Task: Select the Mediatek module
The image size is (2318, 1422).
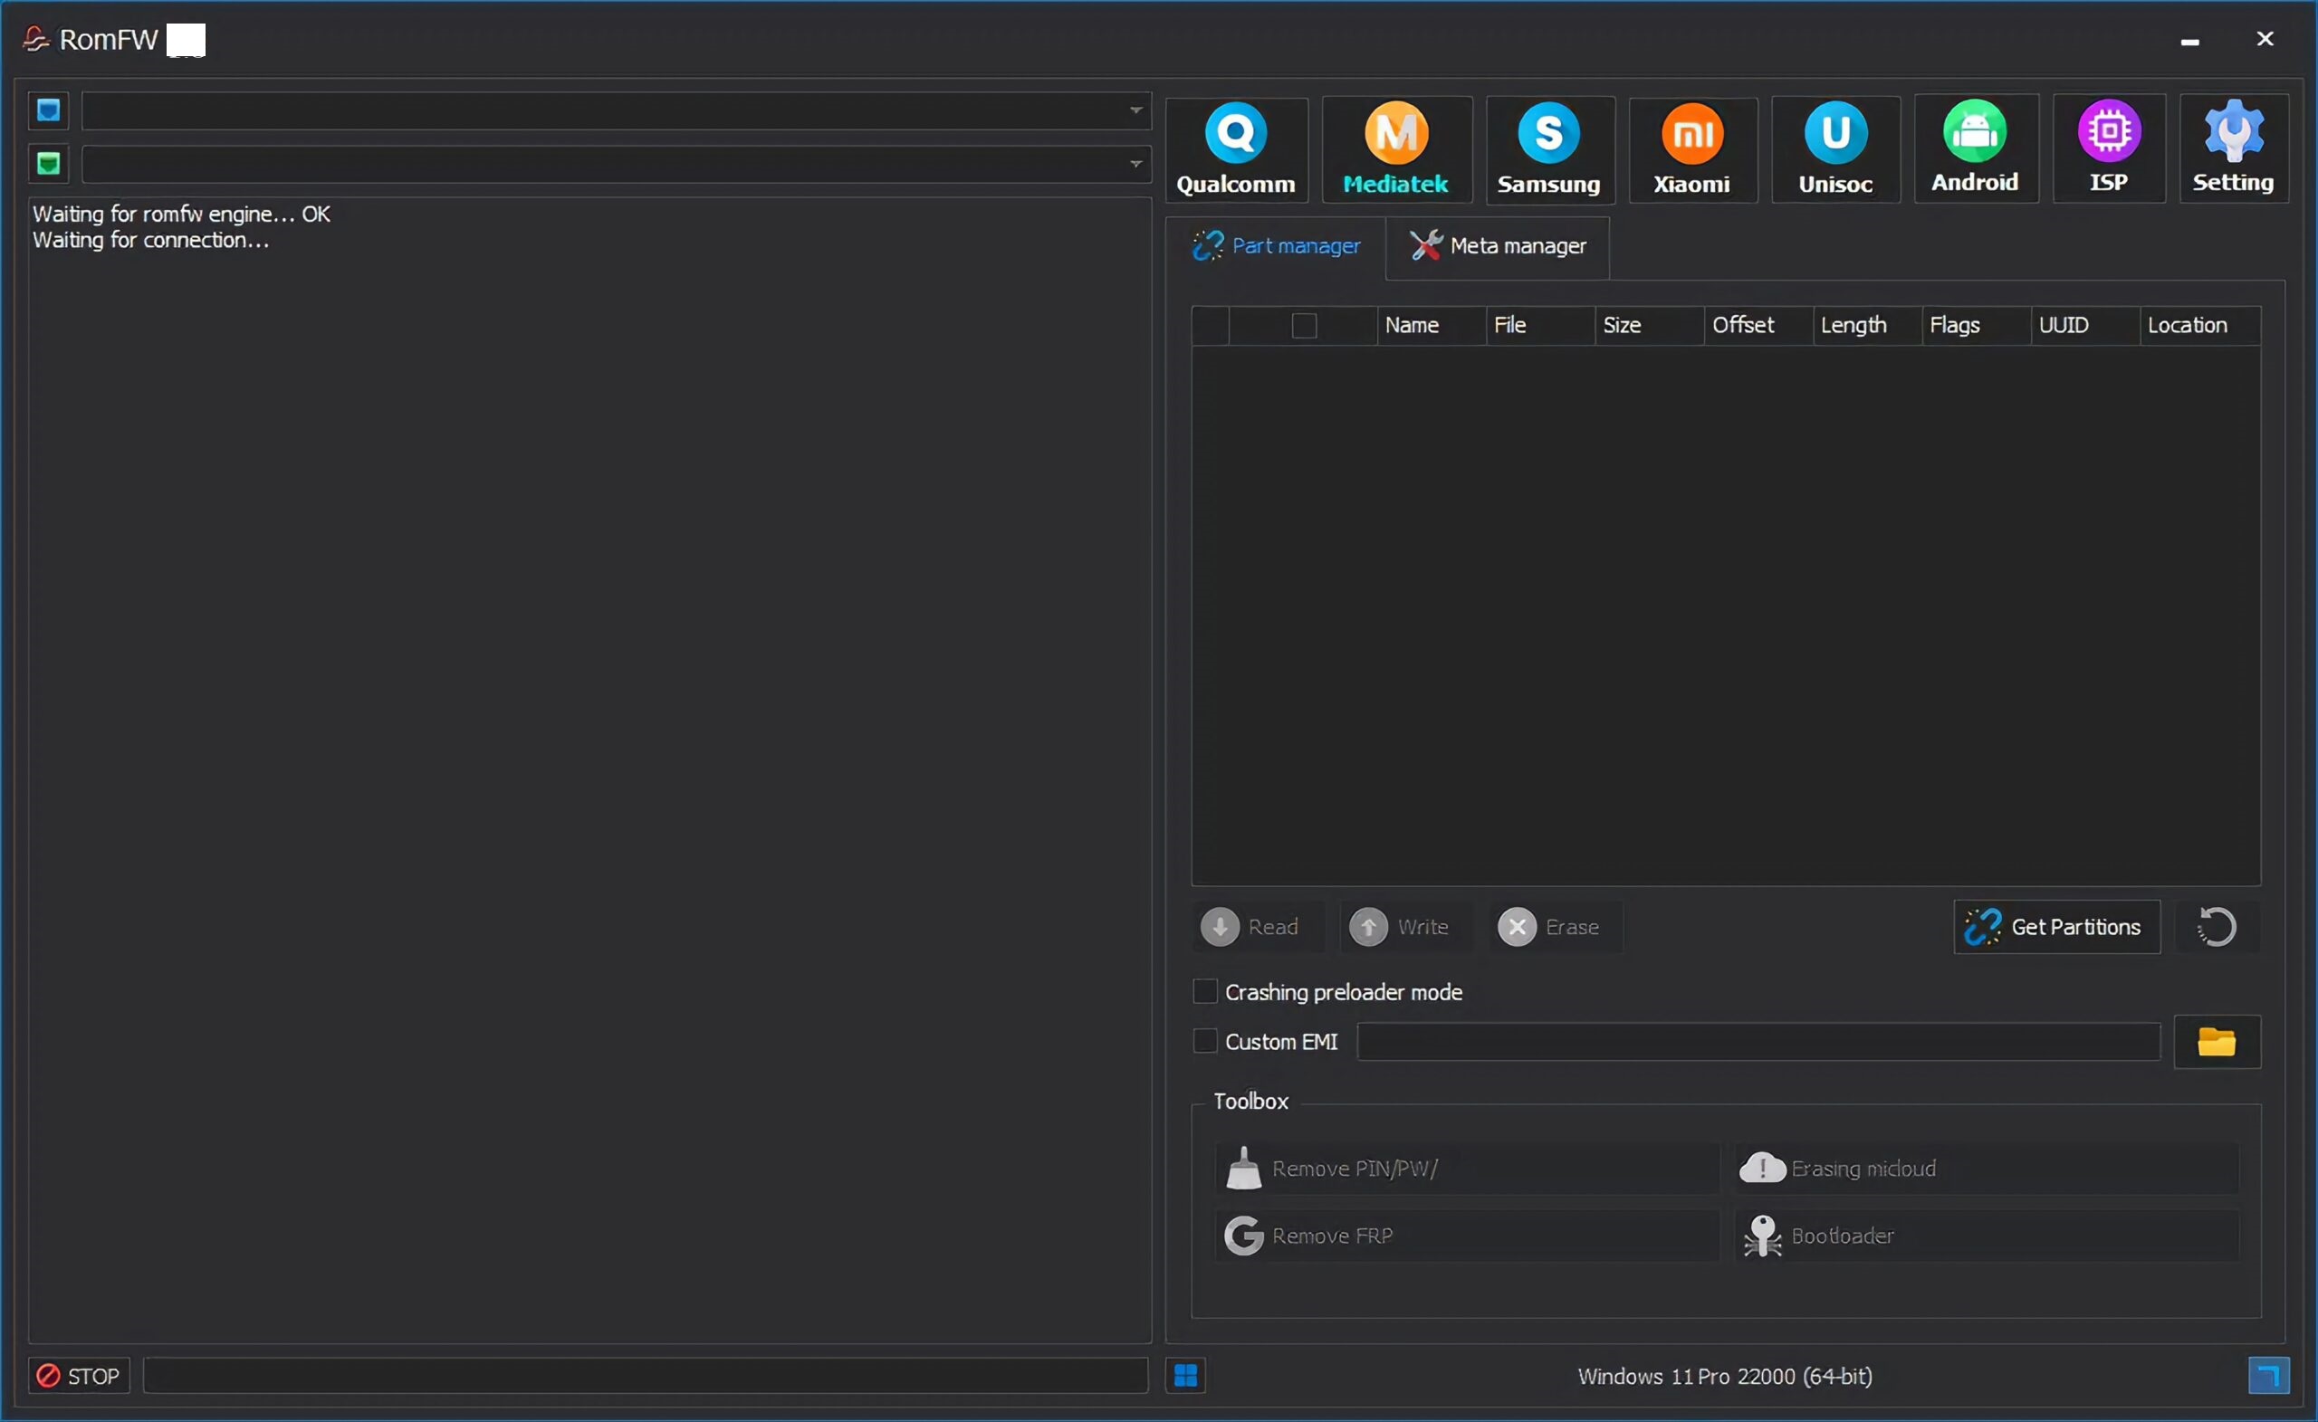Action: point(1397,149)
